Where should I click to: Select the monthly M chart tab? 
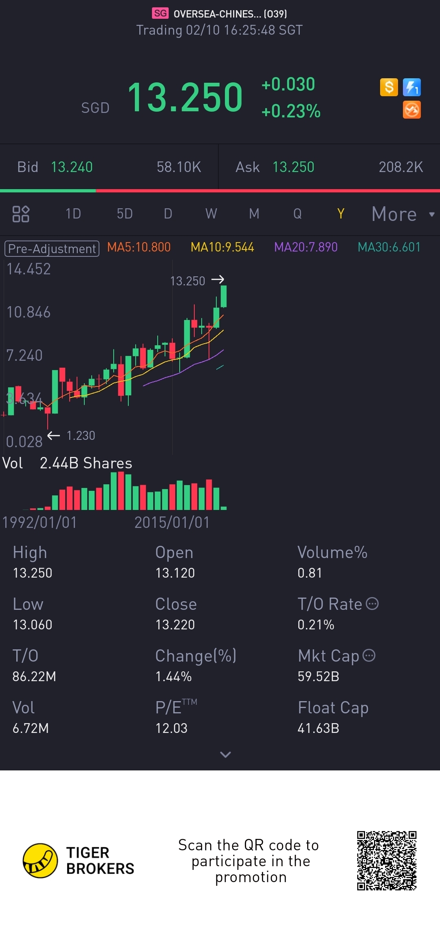pos(254,214)
